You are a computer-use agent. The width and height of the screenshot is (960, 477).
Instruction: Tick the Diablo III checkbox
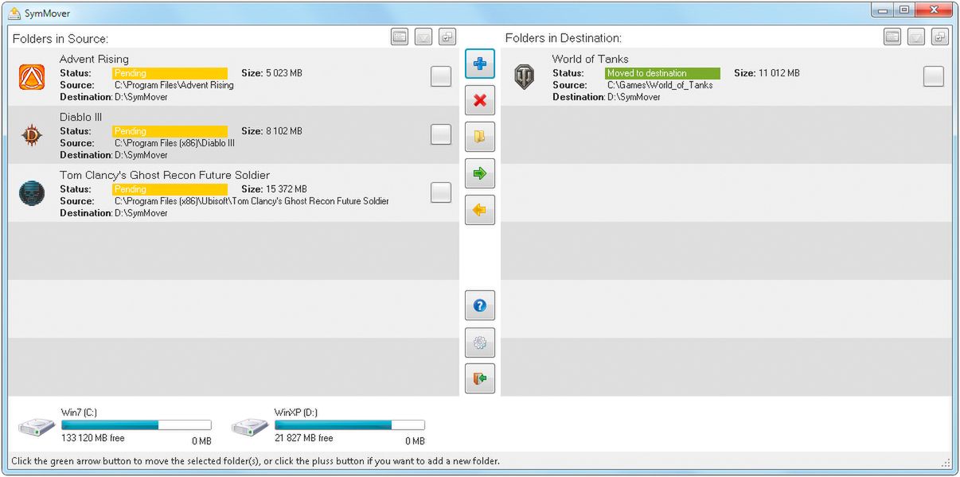(441, 134)
